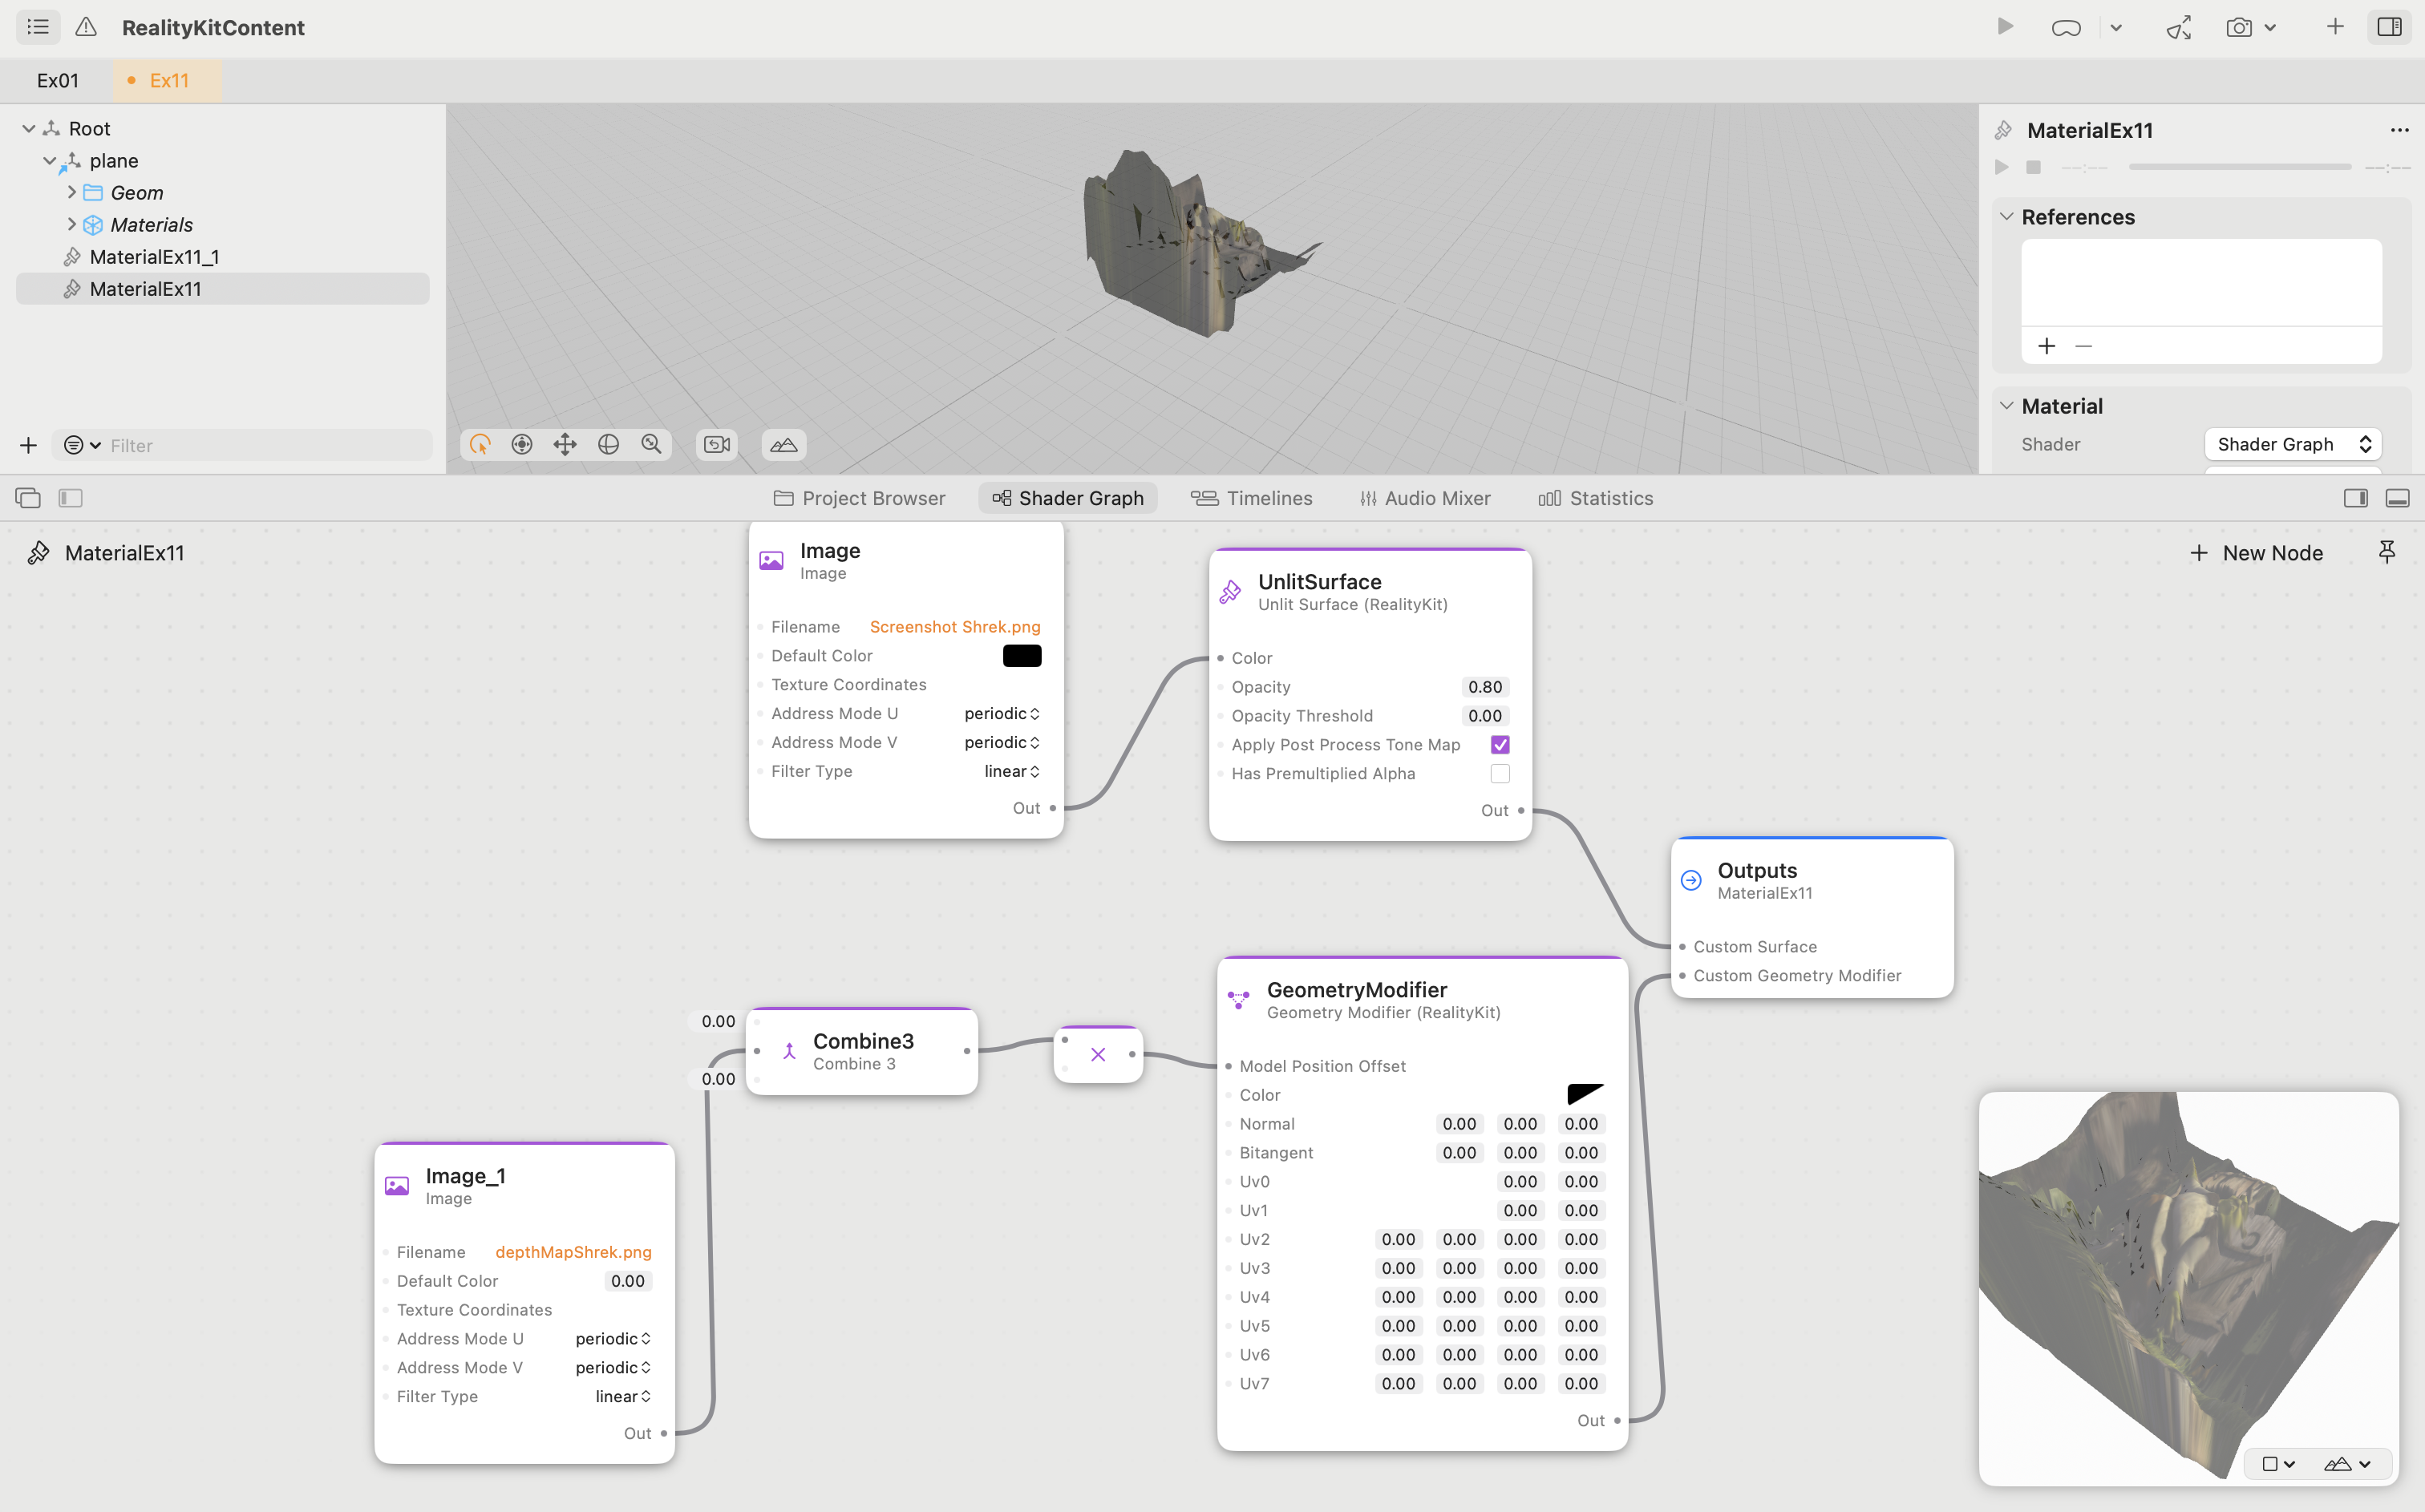The height and width of the screenshot is (1512, 2425).
Task: Click the inspector animation stop button
Action: pyautogui.click(x=2033, y=167)
